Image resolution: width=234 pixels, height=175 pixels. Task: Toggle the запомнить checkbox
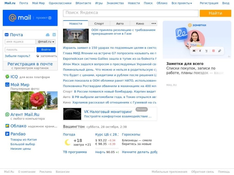[x=38, y=56]
